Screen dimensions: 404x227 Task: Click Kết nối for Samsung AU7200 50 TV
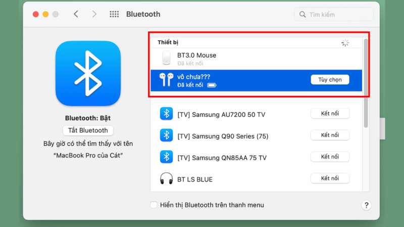[330, 113]
